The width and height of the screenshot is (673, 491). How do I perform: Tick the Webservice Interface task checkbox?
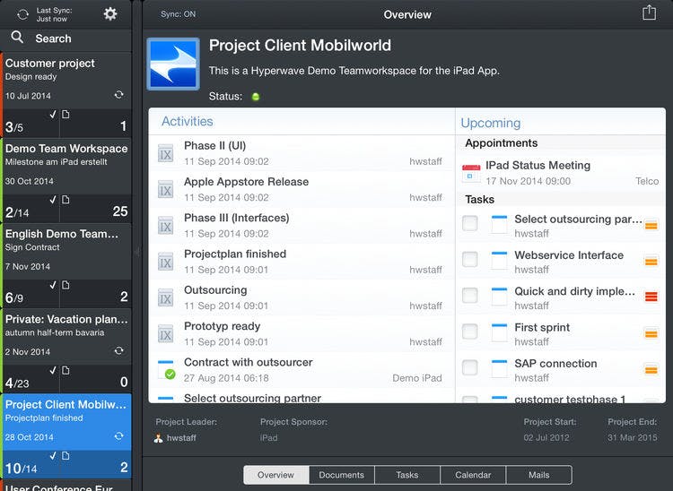coord(470,259)
